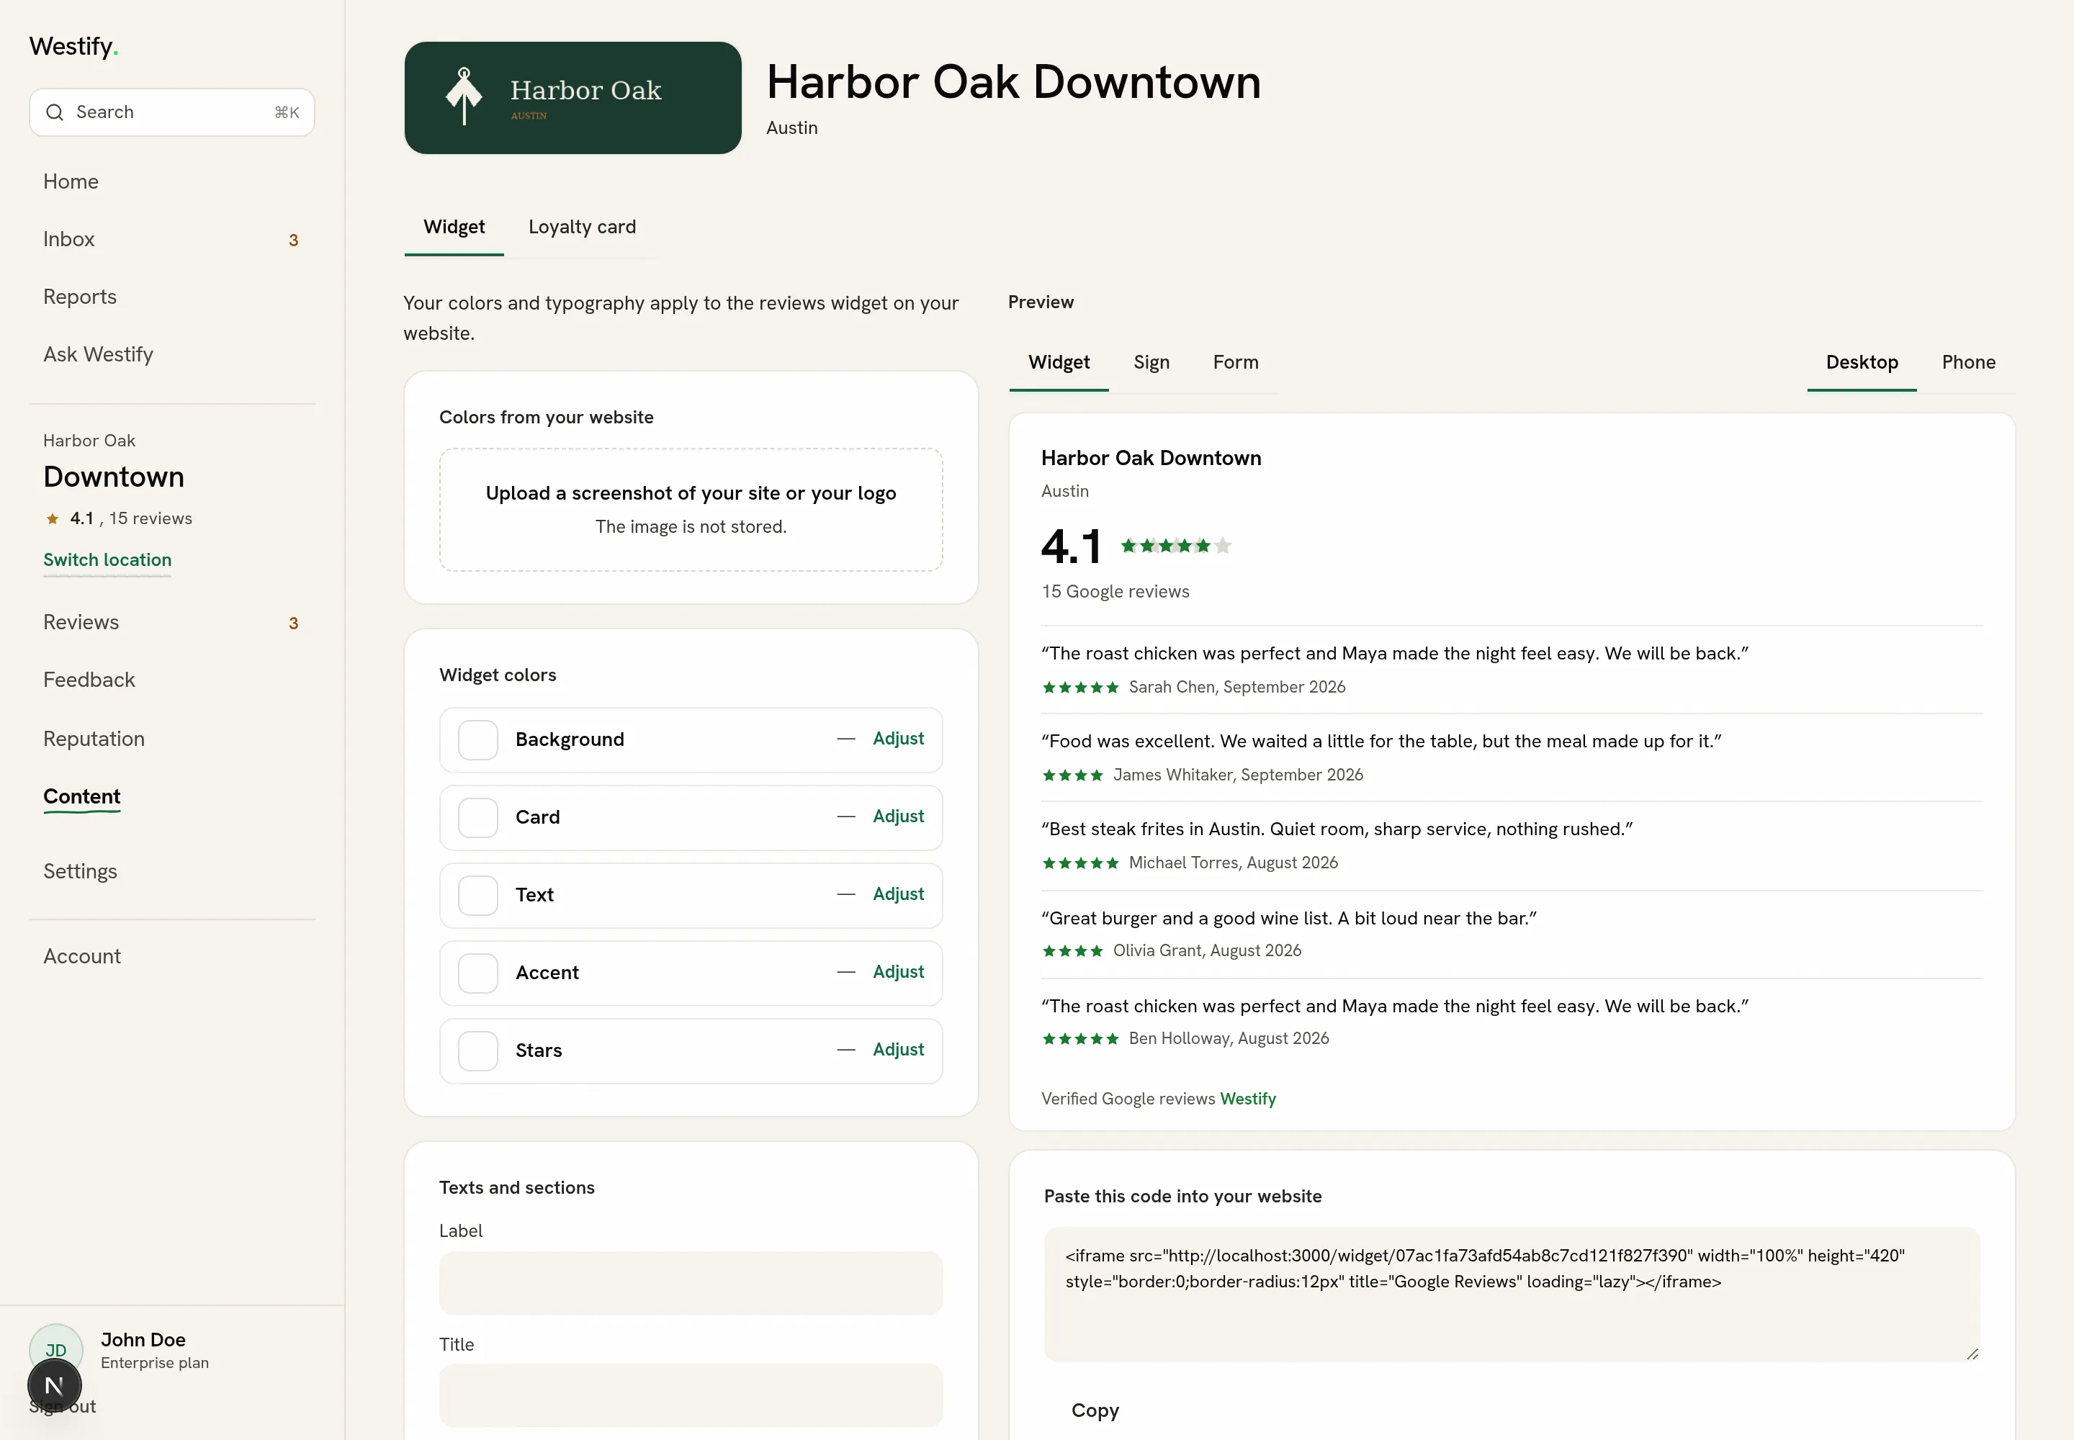The width and height of the screenshot is (2074, 1440).
Task: Switch preview to Desktop view
Action: 1862,363
